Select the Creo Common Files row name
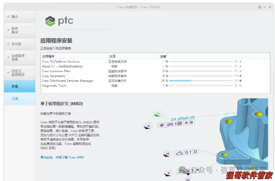Image resolution: width=275 pixels, height=181 pixels. (56, 71)
